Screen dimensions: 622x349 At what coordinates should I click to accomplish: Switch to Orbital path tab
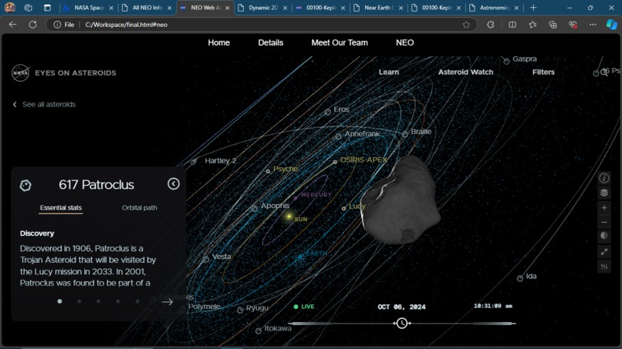pyautogui.click(x=139, y=207)
